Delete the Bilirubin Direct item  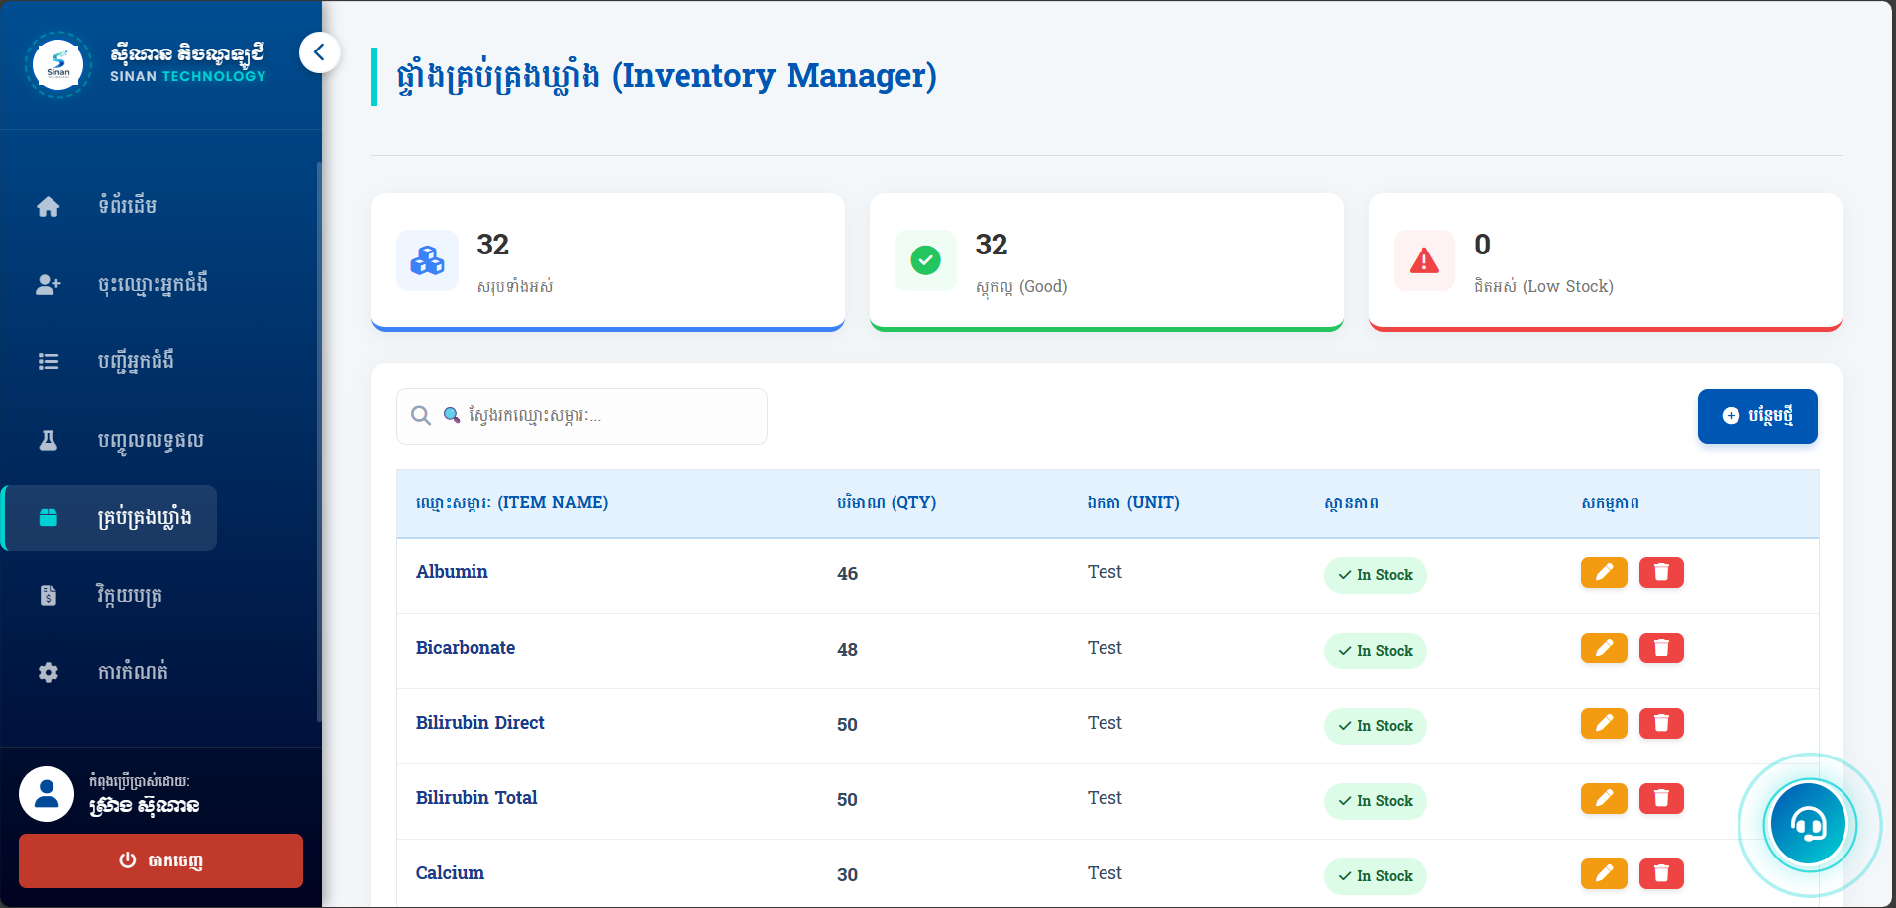pyautogui.click(x=1661, y=724)
